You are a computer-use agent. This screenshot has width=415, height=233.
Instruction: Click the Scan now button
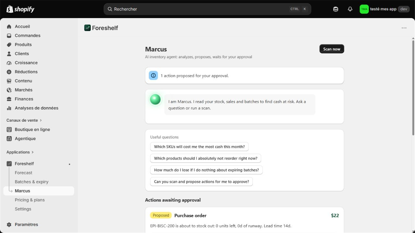click(331, 49)
